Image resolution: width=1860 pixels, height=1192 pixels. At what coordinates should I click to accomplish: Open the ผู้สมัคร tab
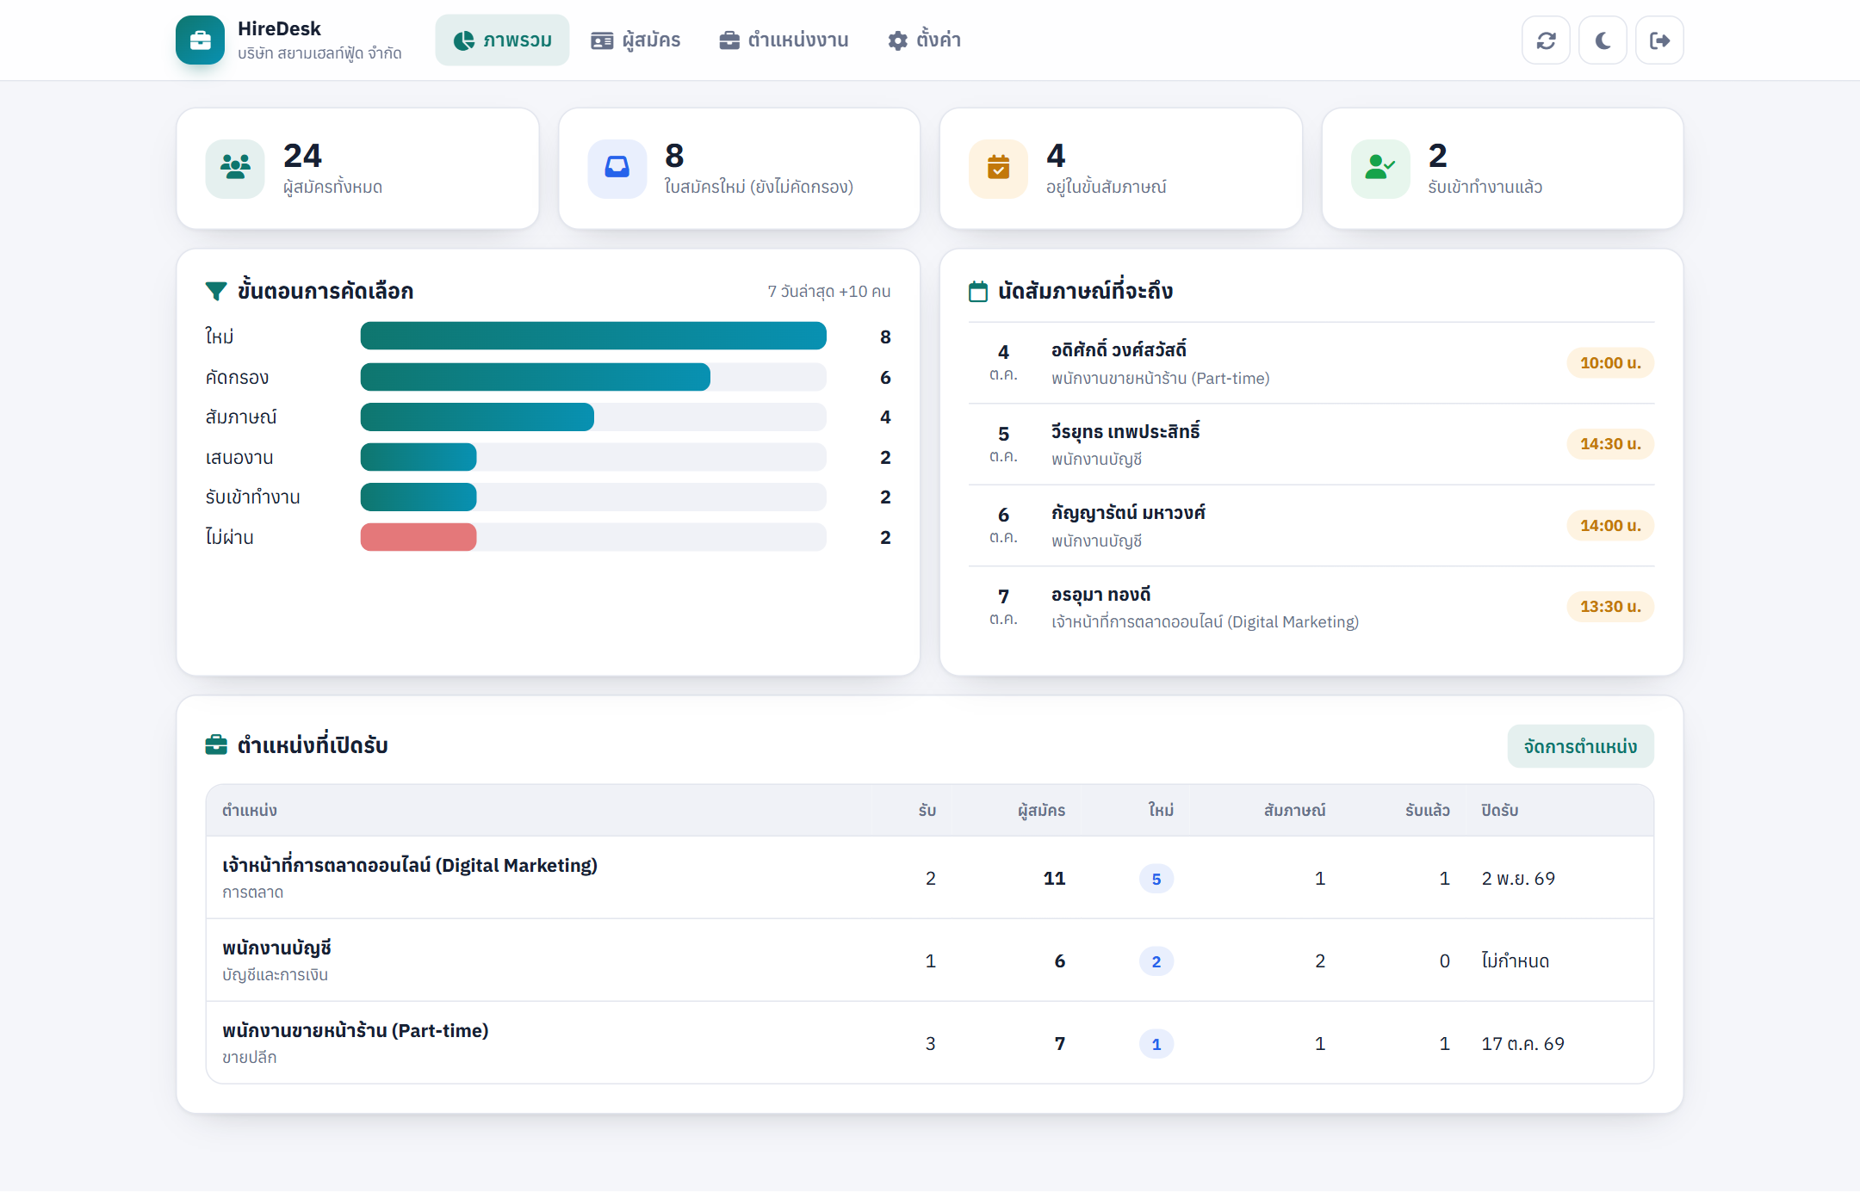pyautogui.click(x=635, y=40)
